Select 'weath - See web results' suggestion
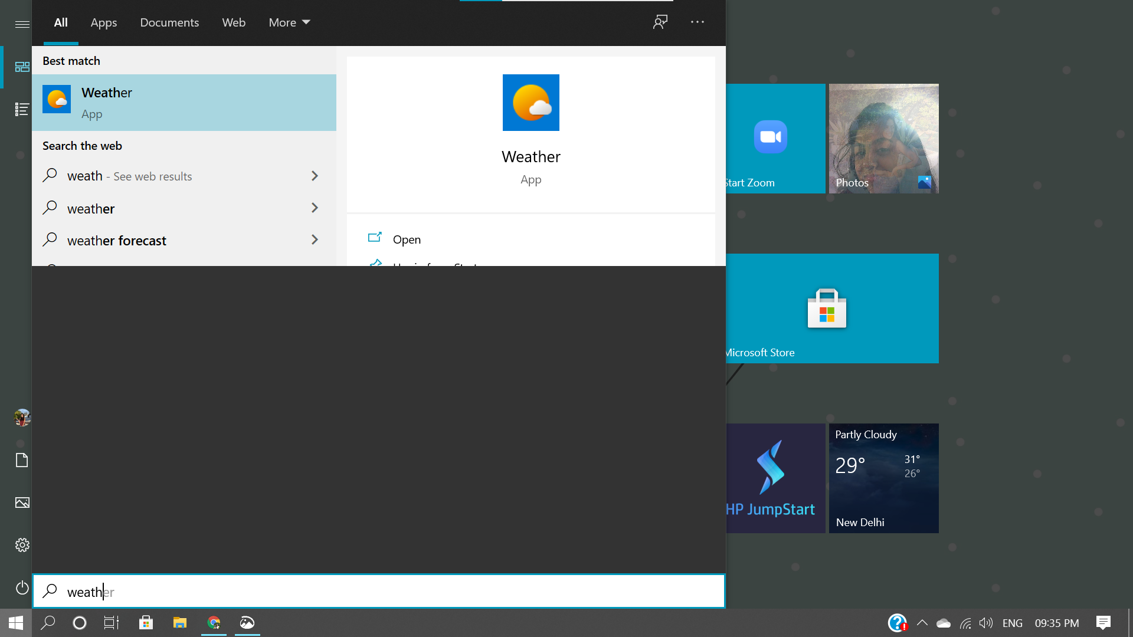This screenshot has height=637, width=1133. (x=184, y=176)
